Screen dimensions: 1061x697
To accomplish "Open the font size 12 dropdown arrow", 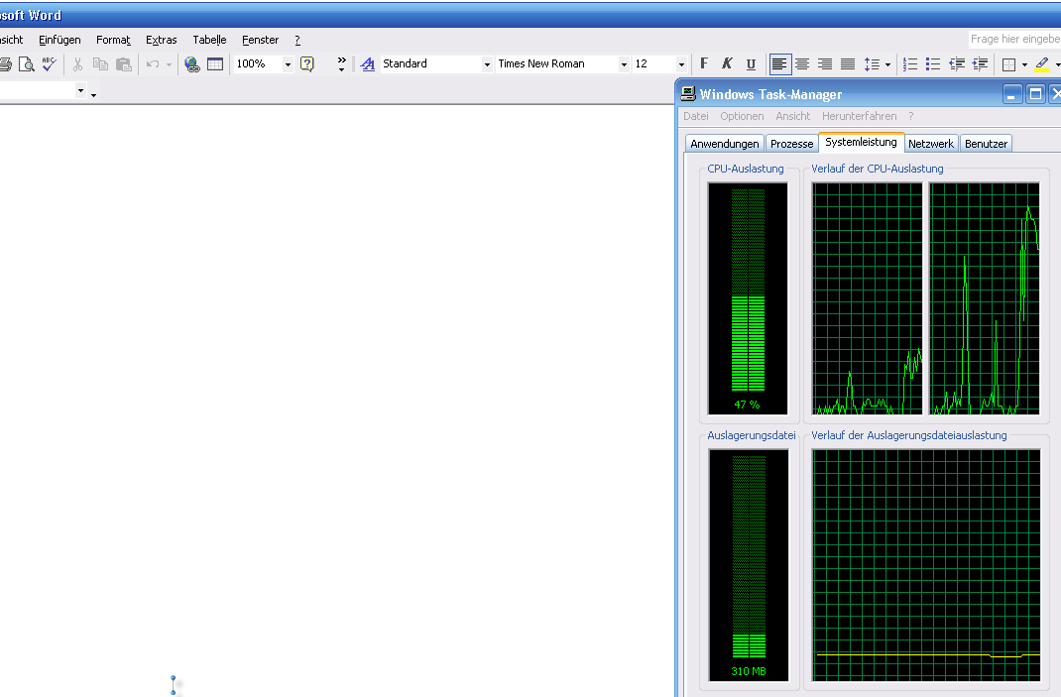I will 681,64.
